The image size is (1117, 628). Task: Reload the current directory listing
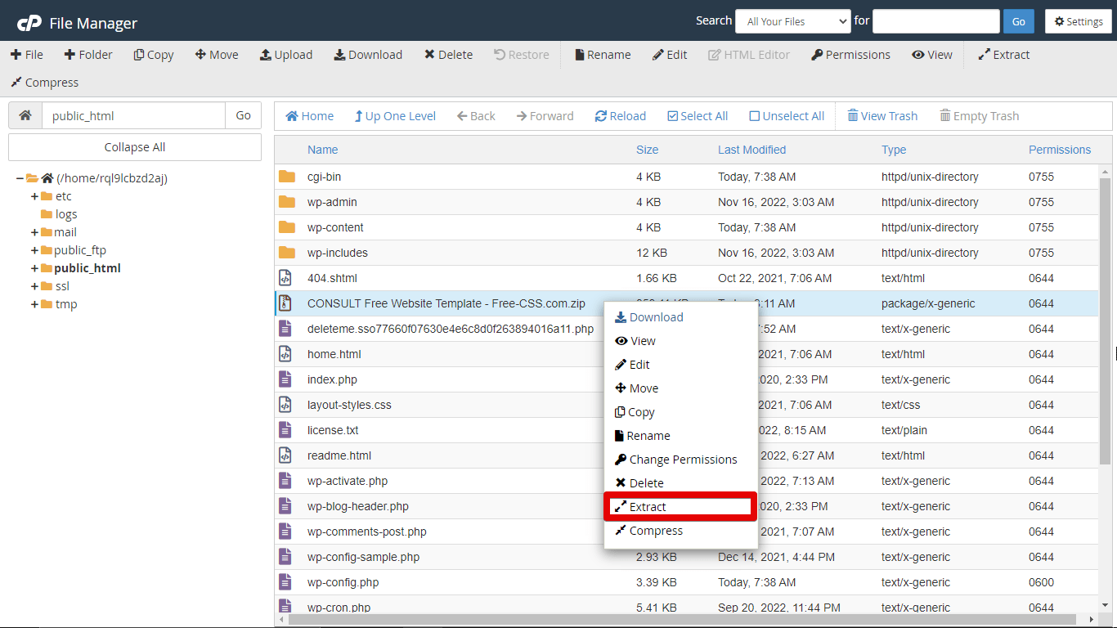pyautogui.click(x=621, y=115)
